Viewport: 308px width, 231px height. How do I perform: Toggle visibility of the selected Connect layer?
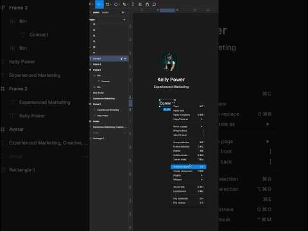coord(125,58)
